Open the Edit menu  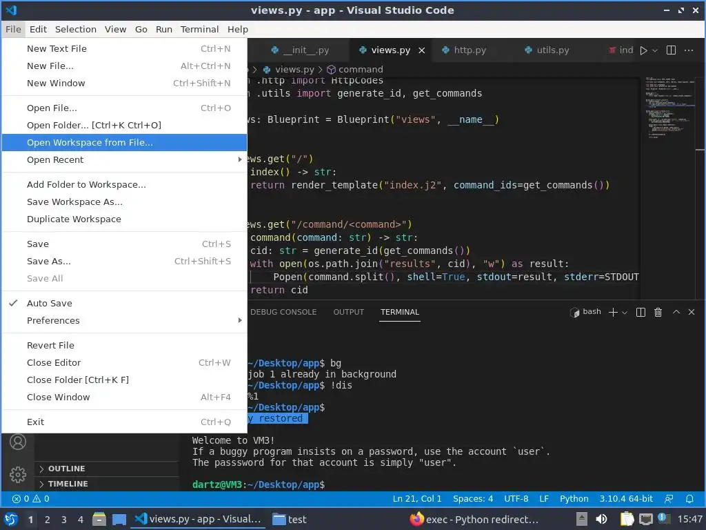[x=39, y=29]
